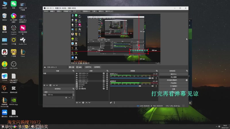Move selected scene down arrow

pos(57,85)
